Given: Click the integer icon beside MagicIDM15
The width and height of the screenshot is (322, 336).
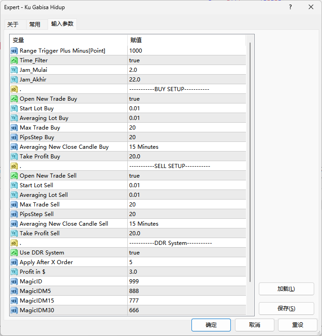Looking at the screenshot, I should point(14,301).
